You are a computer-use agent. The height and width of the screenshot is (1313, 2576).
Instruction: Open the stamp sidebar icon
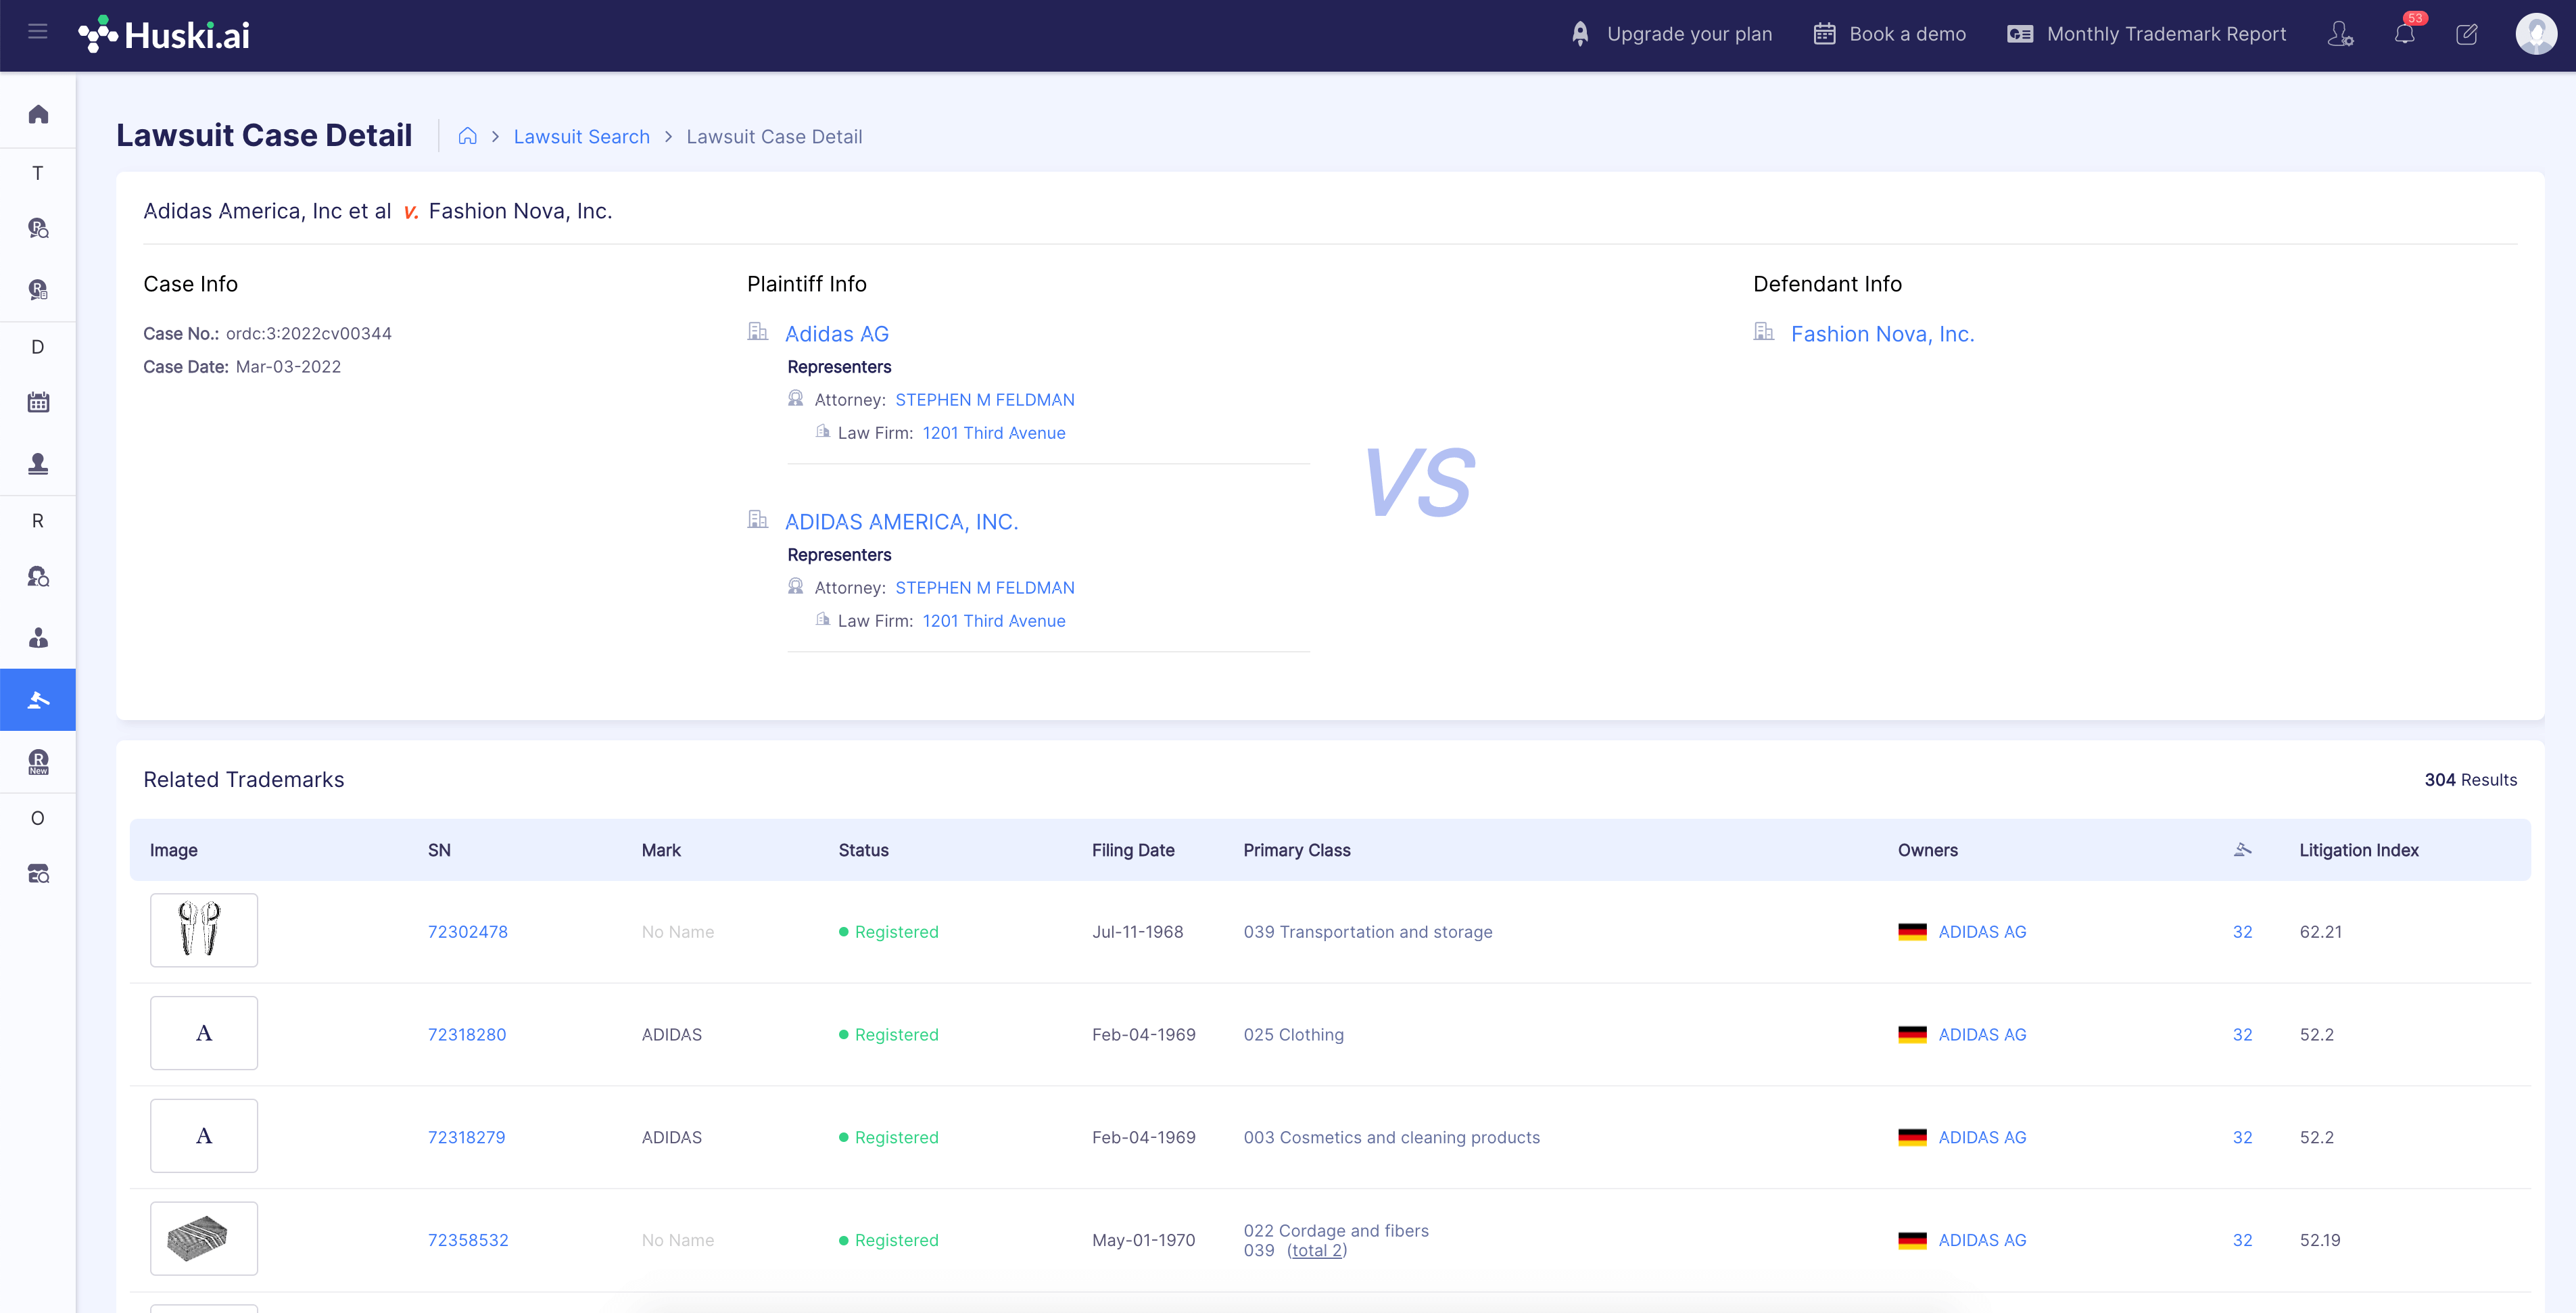tap(38, 463)
